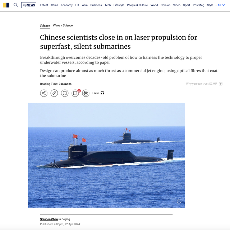Copy article link with chain icon
Viewport: 230px width, 230px height.
pos(54,93)
